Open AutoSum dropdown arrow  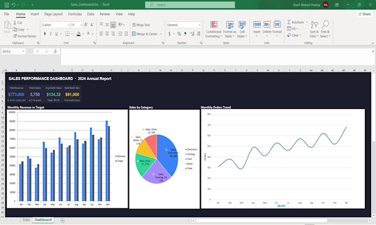tap(307, 22)
